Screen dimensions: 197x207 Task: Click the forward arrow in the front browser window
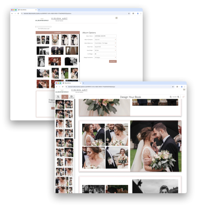coord(59,87)
